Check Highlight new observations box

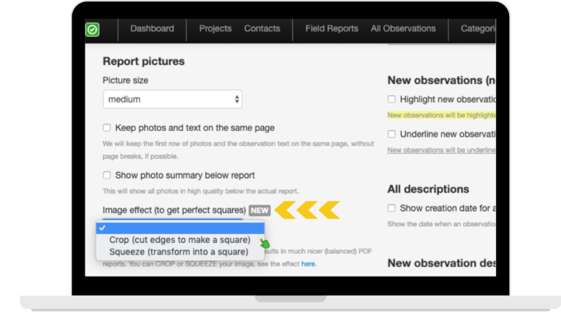[x=392, y=99]
